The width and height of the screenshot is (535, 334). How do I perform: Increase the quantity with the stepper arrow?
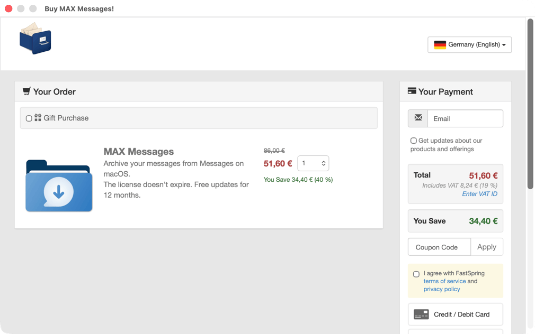(x=323, y=161)
